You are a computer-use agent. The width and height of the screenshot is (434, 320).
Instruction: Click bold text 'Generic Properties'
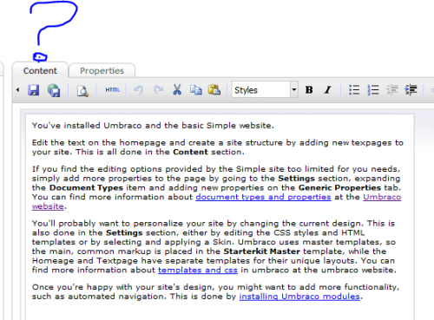coord(339,188)
